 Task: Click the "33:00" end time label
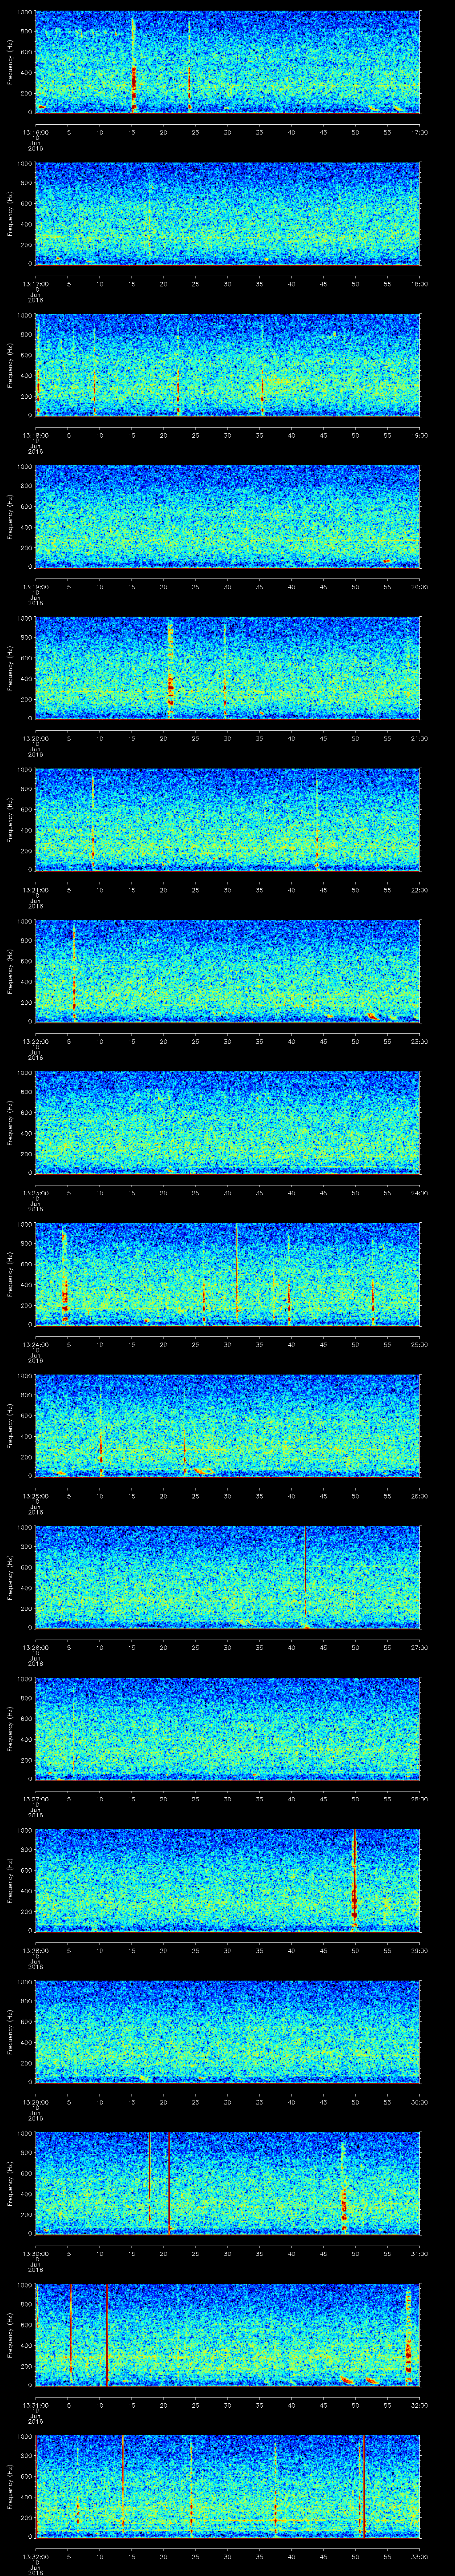point(420,2556)
